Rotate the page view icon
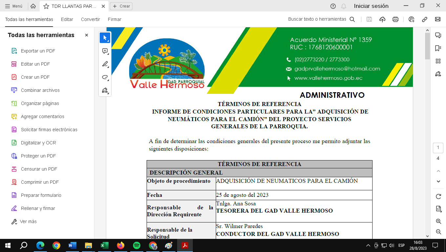The image size is (446, 252). point(438,197)
